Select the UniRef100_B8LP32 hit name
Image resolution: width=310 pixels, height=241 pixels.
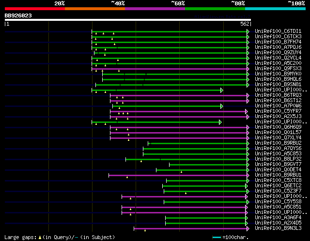(x=278, y=159)
